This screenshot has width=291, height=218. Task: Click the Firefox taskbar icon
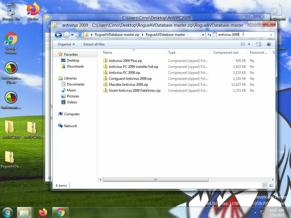[x=43, y=212]
